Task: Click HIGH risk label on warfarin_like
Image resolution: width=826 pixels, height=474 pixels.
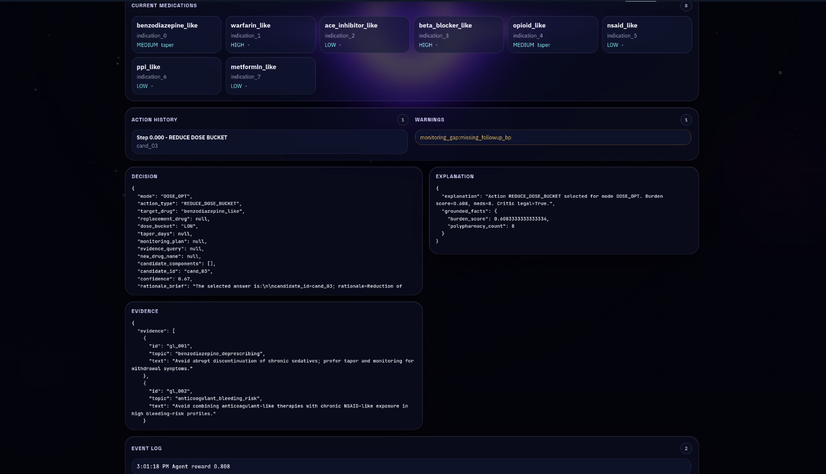Action: pyautogui.click(x=237, y=45)
